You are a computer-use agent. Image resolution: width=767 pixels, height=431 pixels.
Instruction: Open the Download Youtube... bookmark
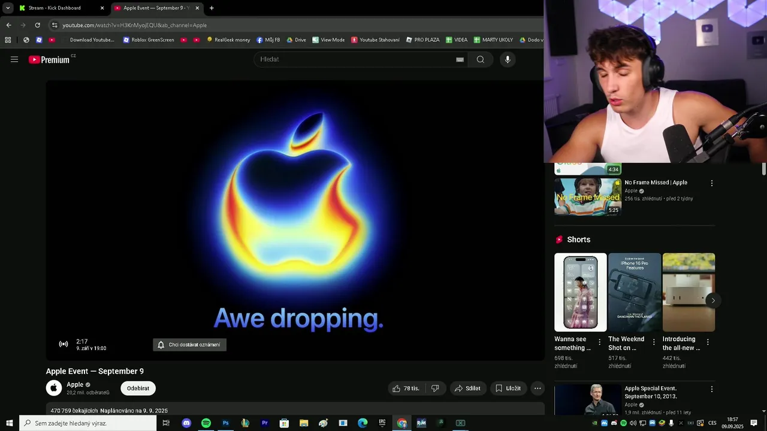[x=87, y=40]
